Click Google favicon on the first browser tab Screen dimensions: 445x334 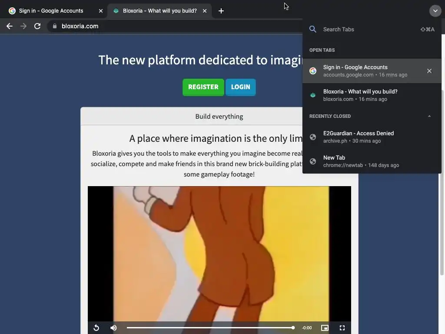coord(12,11)
